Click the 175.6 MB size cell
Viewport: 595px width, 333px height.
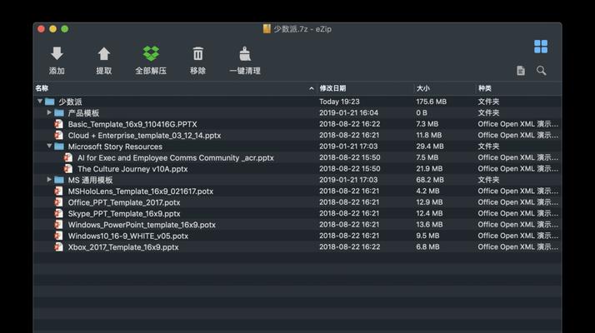pos(431,102)
